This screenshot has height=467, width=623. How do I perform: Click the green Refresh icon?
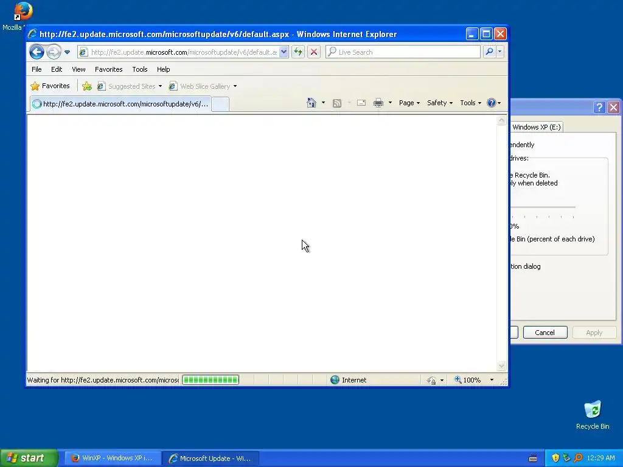tap(298, 52)
